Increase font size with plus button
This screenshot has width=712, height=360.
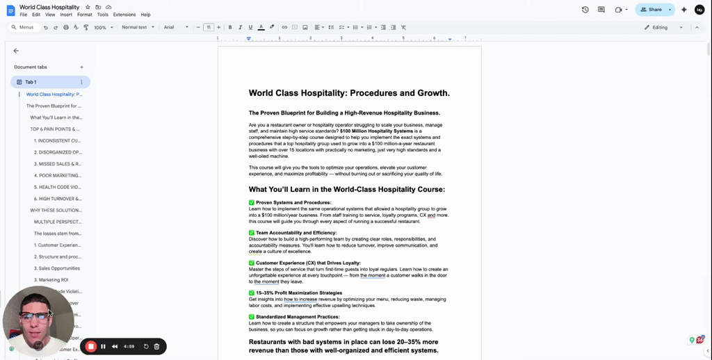(218, 27)
